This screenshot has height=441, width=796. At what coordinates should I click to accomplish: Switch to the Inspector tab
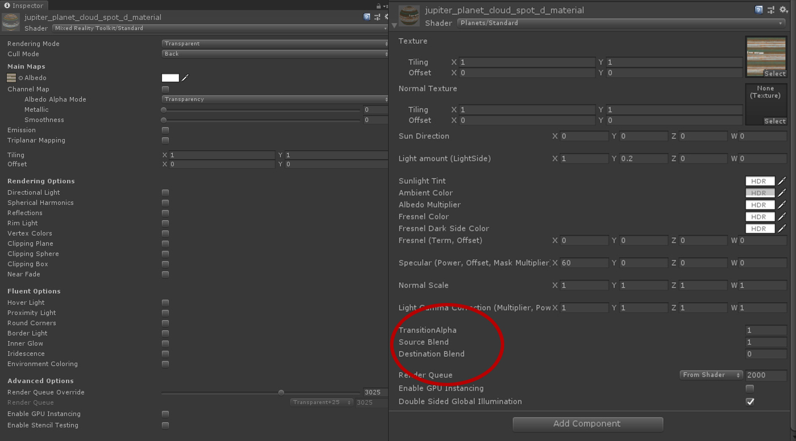pyautogui.click(x=24, y=6)
